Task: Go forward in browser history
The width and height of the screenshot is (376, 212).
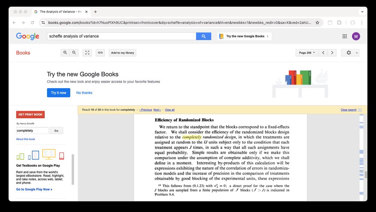Action: point(23,23)
